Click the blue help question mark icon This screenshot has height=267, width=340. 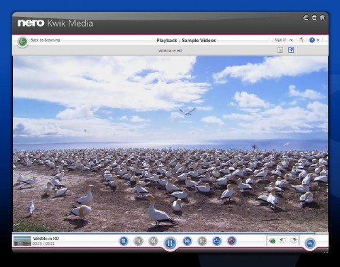312,40
